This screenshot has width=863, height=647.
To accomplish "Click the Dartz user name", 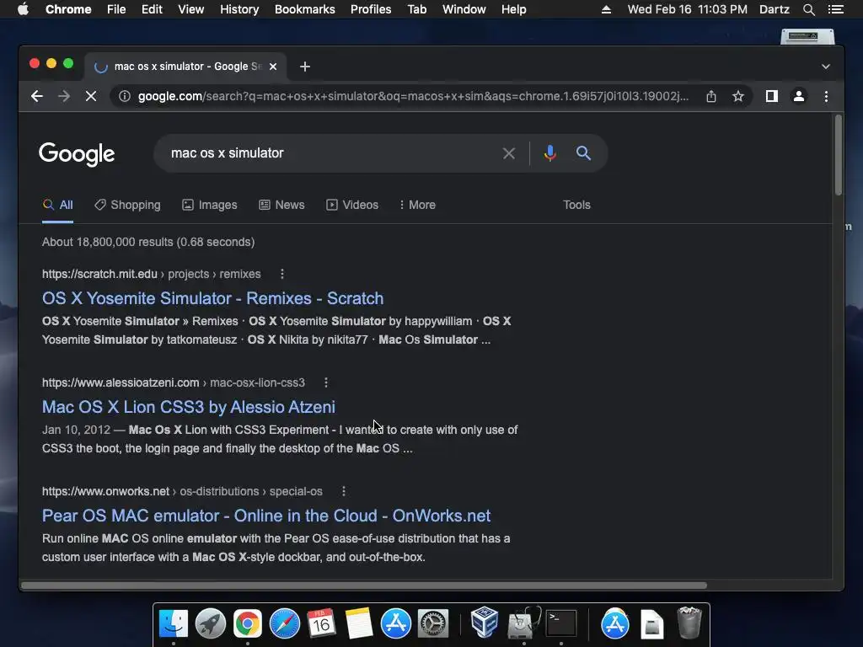I will (x=775, y=9).
